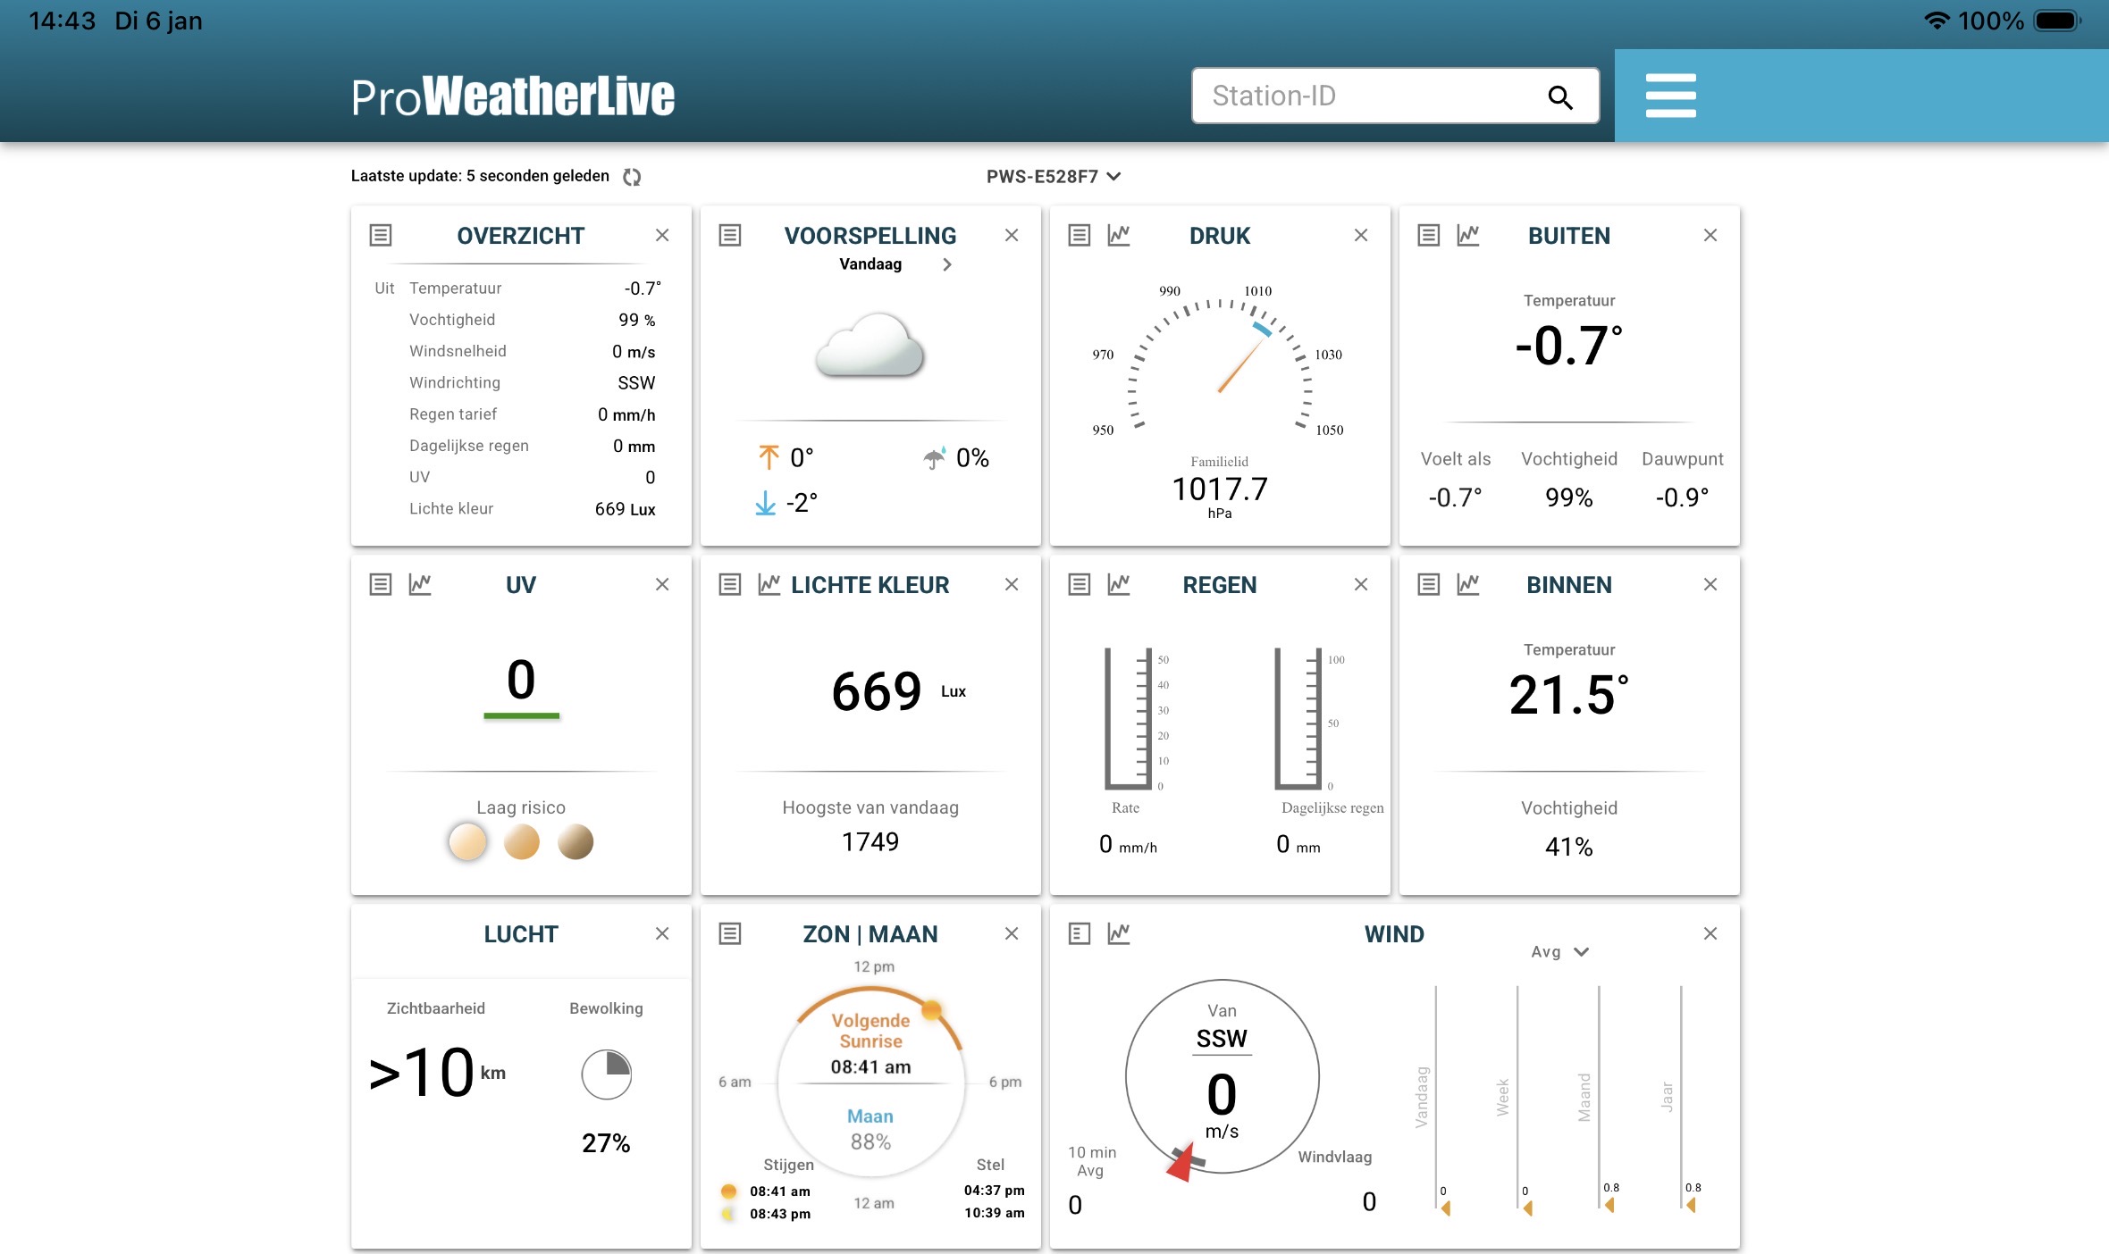
Task: Click the 21.5° indoor temperature
Action: (x=1569, y=695)
